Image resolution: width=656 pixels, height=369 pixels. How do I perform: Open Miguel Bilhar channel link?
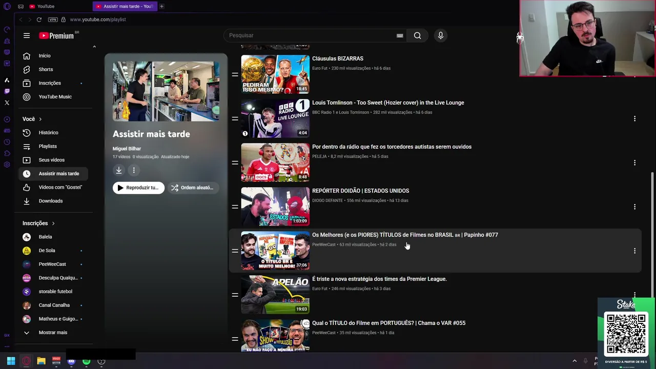pos(127,149)
